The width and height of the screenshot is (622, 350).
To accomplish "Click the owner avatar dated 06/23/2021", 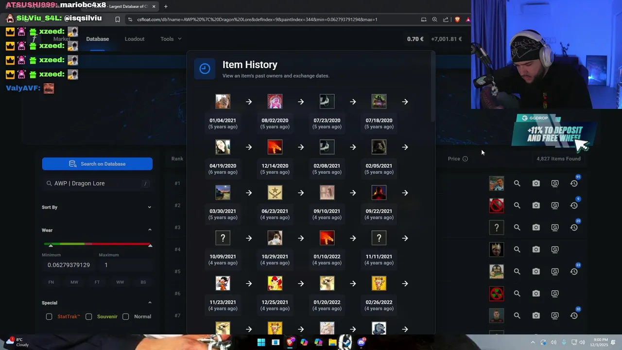I will (x=275, y=192).
